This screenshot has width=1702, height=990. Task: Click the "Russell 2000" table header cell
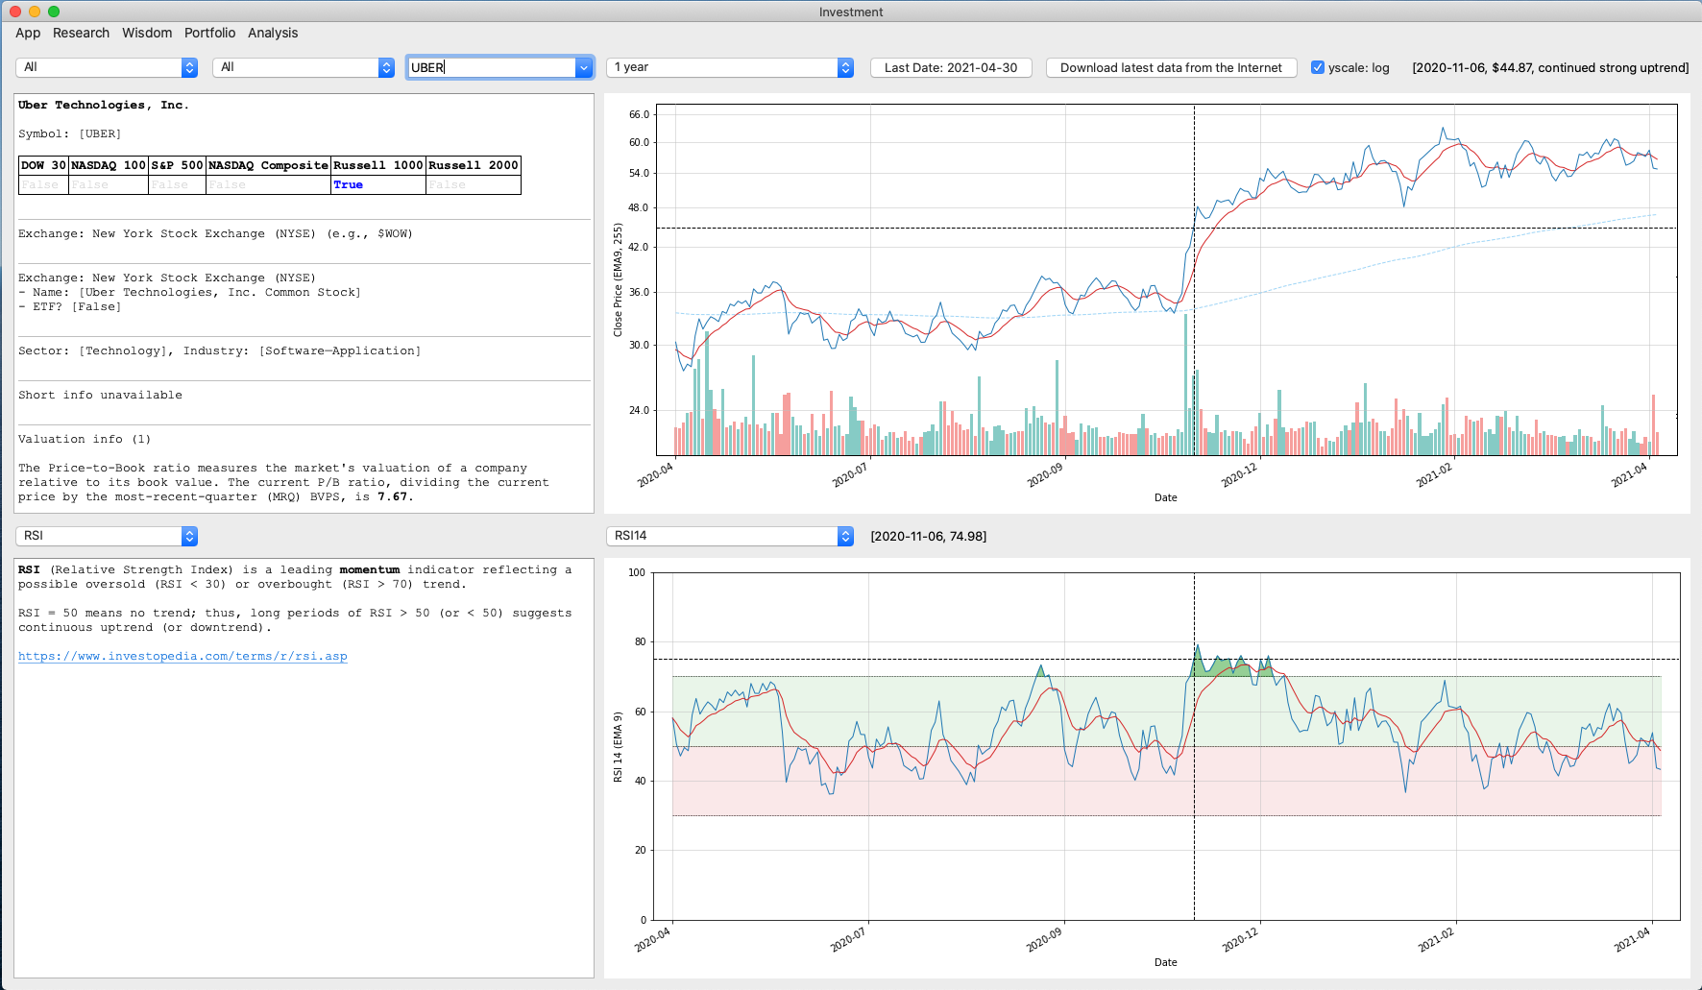pos(474,165)
